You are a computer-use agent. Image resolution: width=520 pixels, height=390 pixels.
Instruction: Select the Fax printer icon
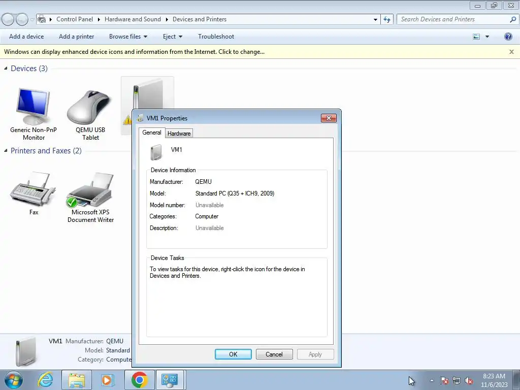click(33, 189)
